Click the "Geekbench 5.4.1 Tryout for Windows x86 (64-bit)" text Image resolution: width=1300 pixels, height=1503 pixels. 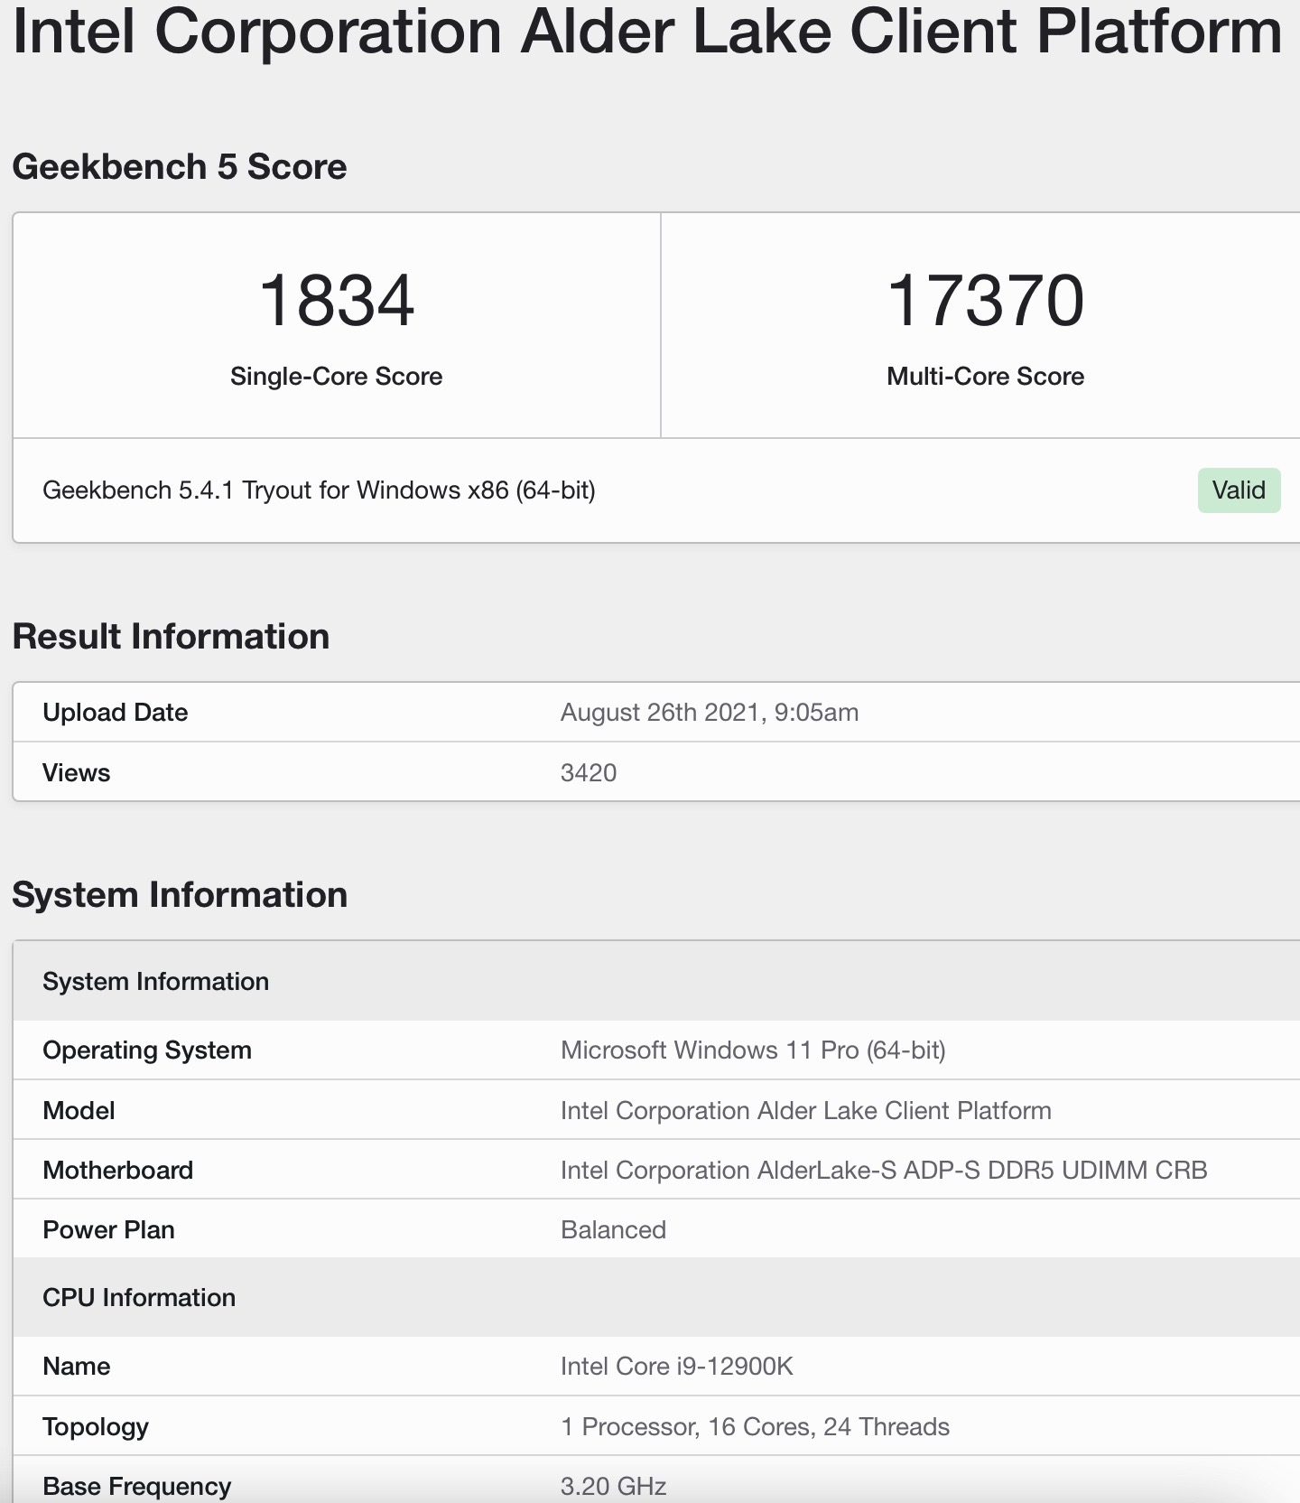pyautogui.click(x=319, y=490)
